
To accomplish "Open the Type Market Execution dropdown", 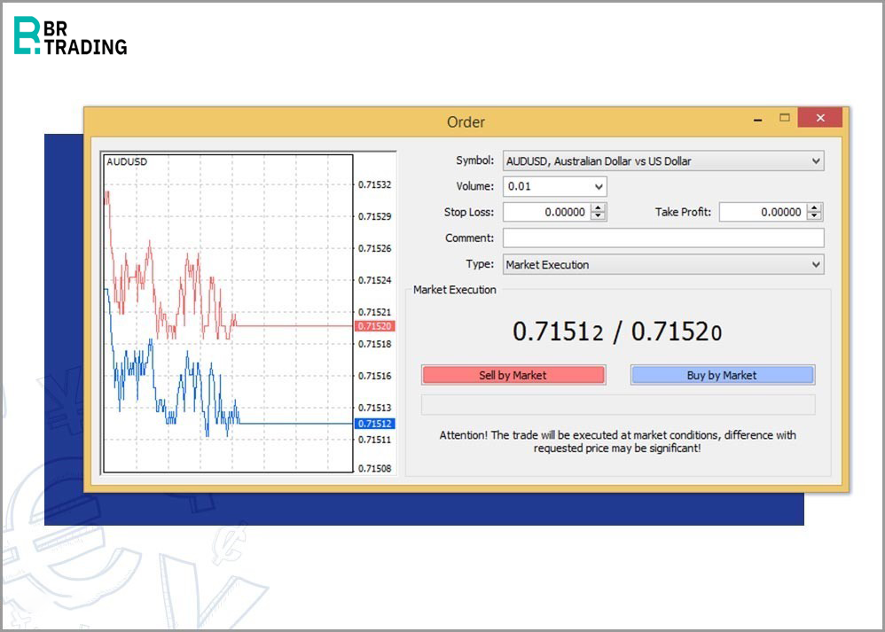I will coord(816,264).
